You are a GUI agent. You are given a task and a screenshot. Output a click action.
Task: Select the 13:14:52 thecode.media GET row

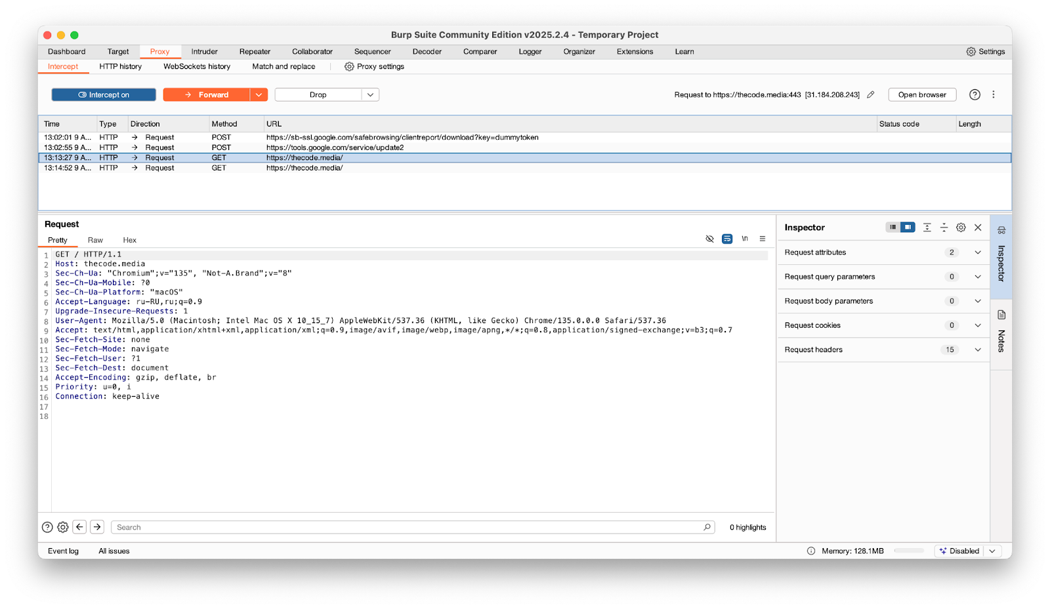tap(525, 168)
